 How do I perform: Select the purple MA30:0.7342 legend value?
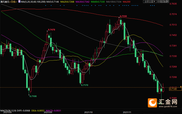(82, 2)
